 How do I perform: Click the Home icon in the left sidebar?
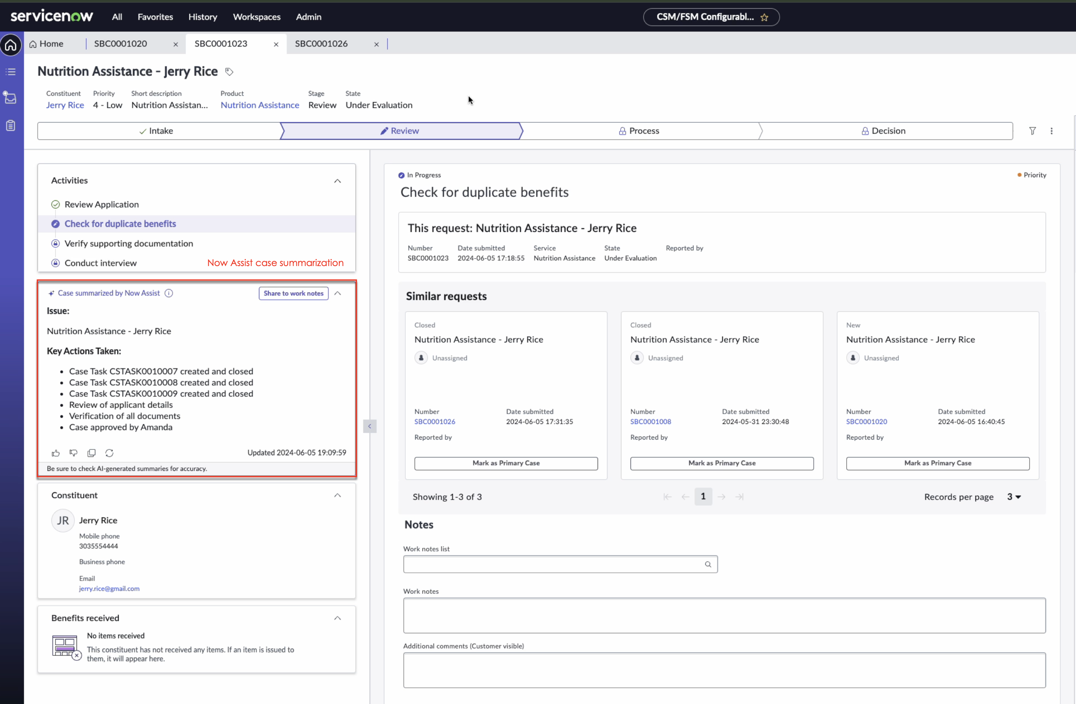[x=11, y=45]
